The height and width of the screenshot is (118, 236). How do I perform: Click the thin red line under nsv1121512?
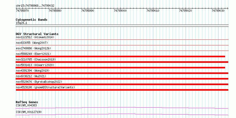click(122, 40)
